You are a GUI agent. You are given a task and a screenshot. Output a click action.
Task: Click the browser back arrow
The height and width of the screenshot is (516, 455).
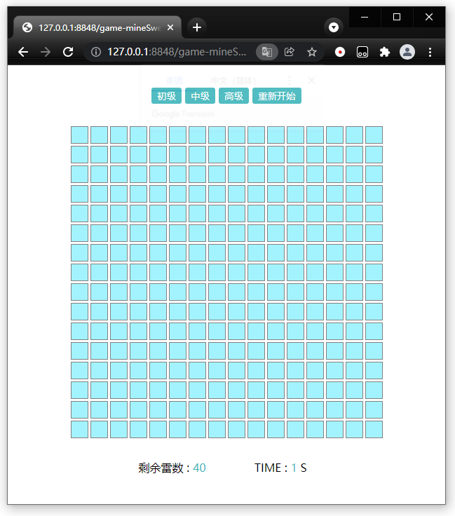click(23, 52)
